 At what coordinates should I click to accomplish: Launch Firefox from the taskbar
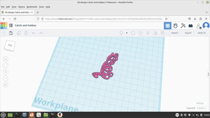click(31, 115)
